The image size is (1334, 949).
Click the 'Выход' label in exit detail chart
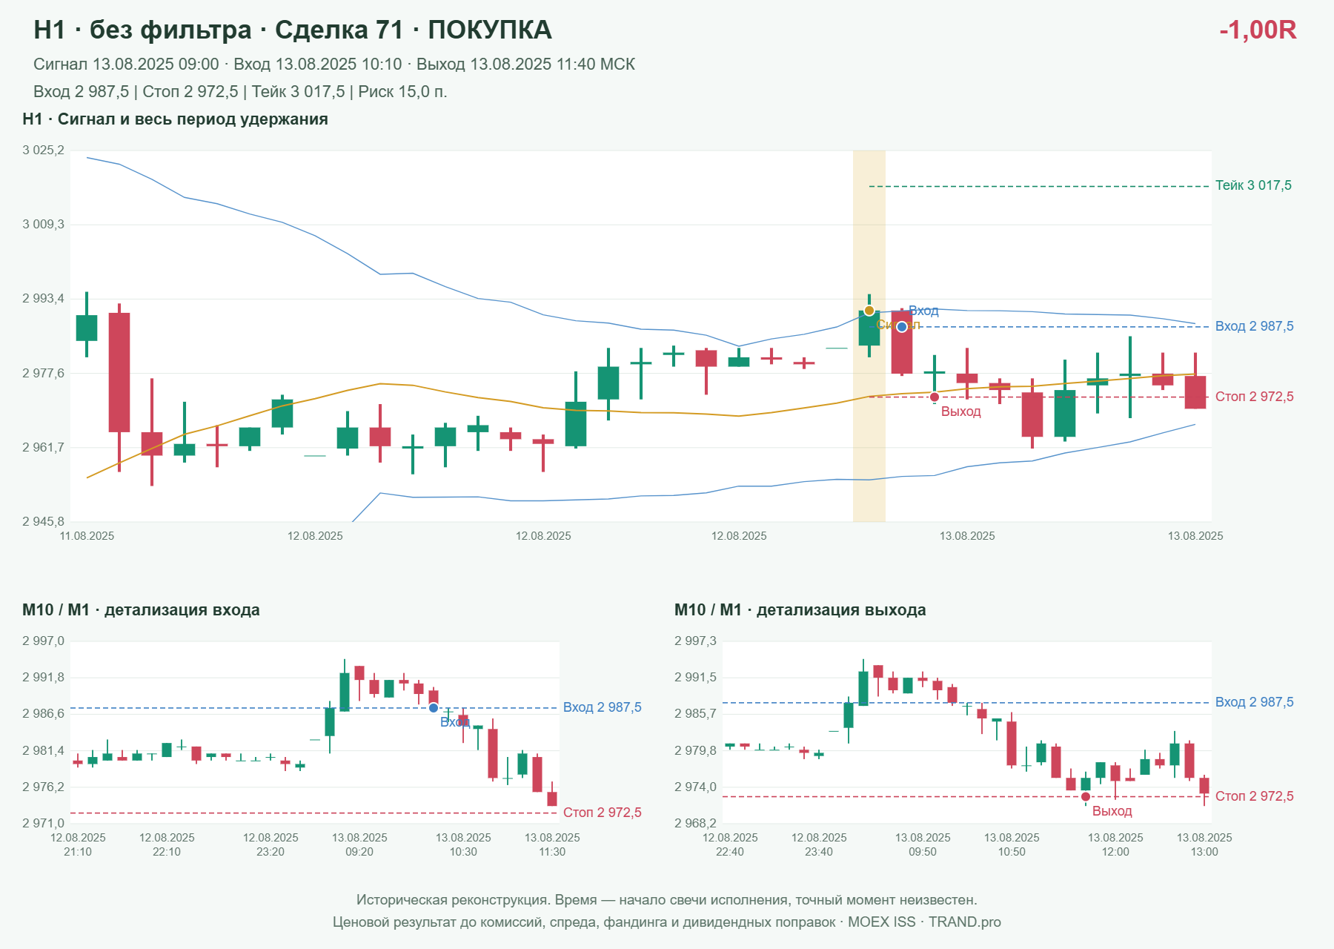[x=1112, y=811]
